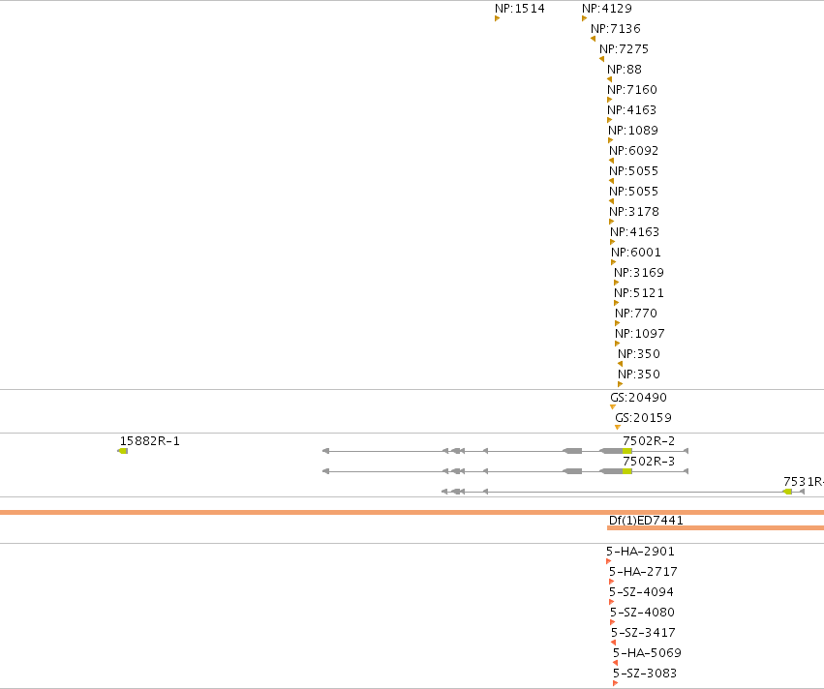Select the NP:6092 insertion triangle
The image size is (824, 689).
click(611, 161)
